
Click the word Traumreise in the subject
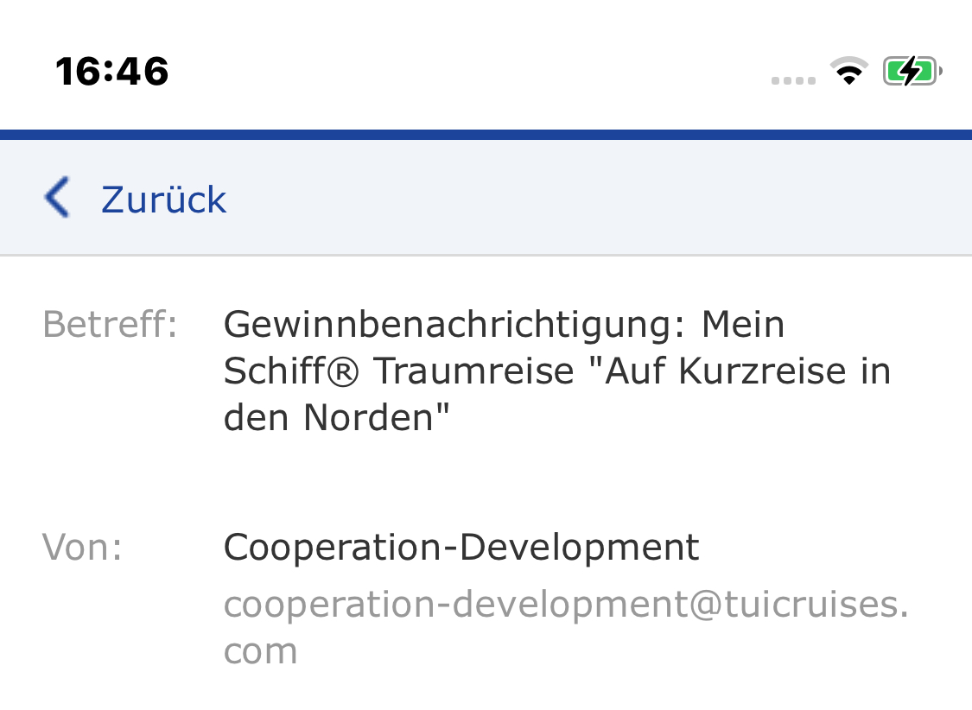pyautogui.click(x=474, y=371)
